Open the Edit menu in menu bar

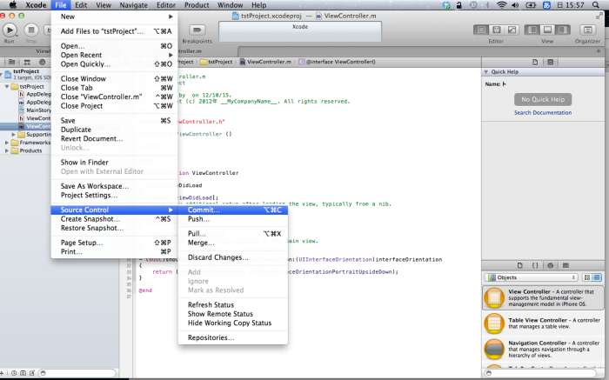pyautogui.click(x=81, y=5)
